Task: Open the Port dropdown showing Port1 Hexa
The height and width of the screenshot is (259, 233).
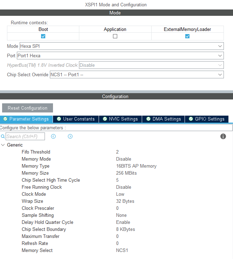Action: (x=120, y=56)
